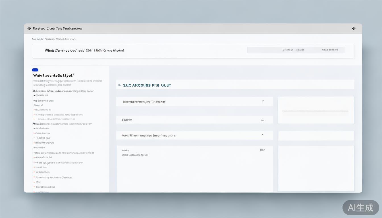The height and width of the screenshot is (218, 382).
Task: Click the small label at top-right of large text box
Action: pos(262,150)
